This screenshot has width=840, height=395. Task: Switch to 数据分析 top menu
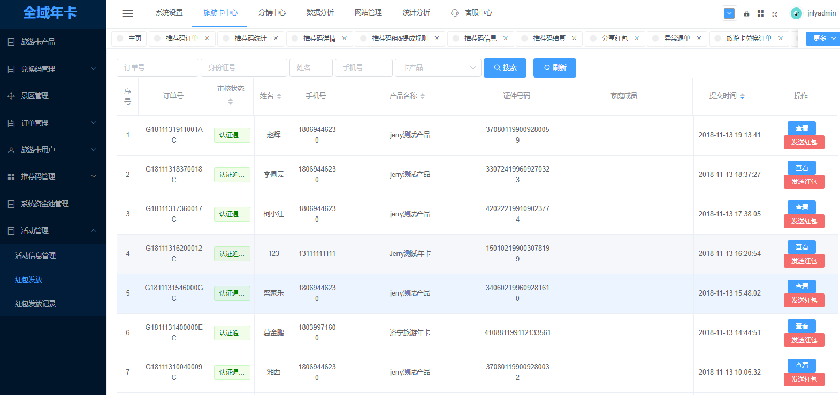click(x=320, y=13)
